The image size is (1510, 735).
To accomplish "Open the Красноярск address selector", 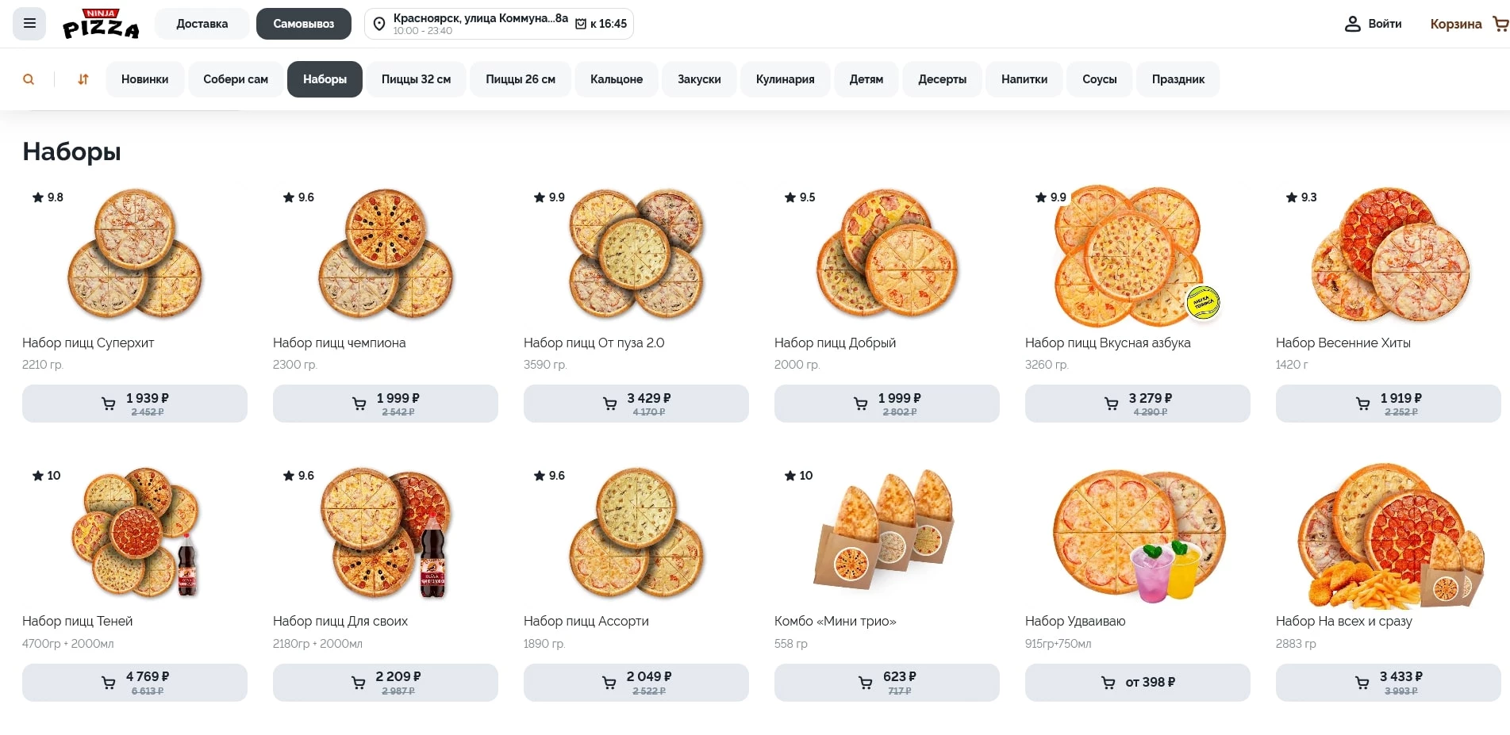I will click(x=480, y=18).
